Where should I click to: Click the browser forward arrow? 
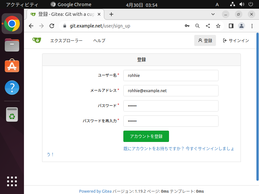(x=41, y=26)
